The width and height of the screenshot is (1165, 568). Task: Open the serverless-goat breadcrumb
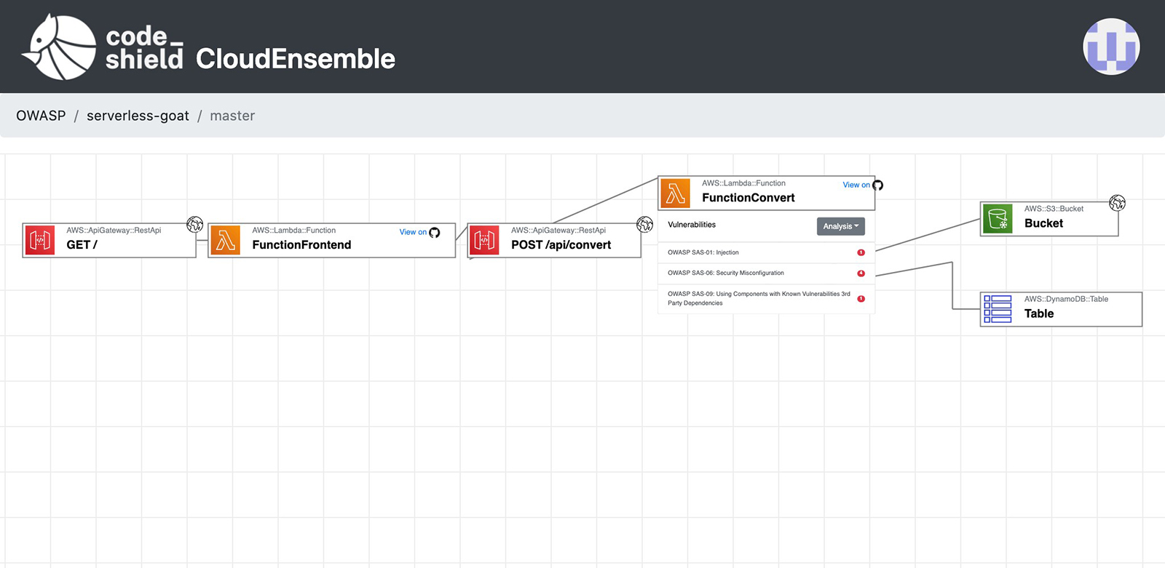[x=138, y=116]
